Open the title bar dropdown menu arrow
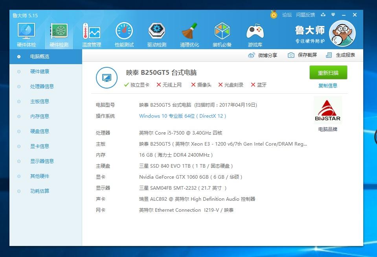This screenshot has width=377, height=257. coord(333,15)
